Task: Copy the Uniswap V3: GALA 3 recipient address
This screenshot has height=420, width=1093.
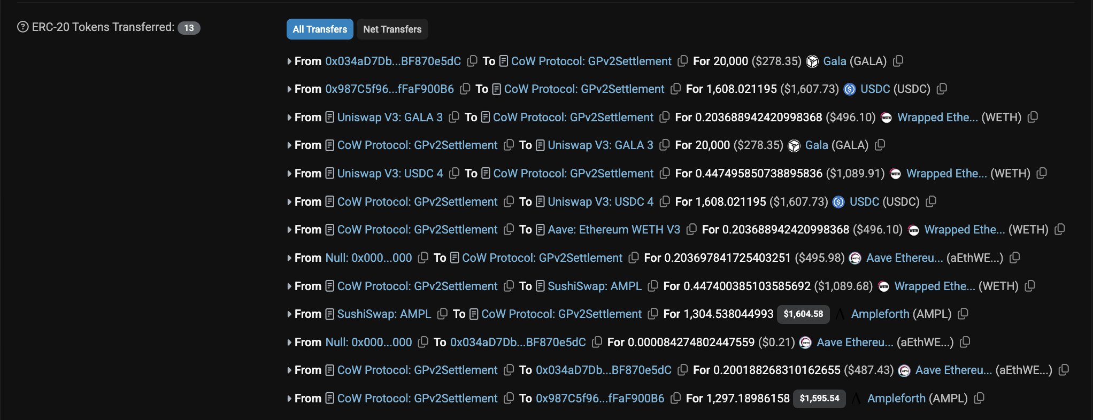Action: click(664, 145)
